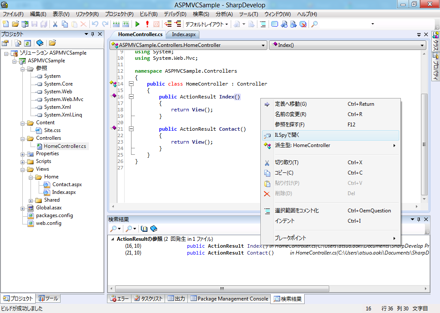The width and height of the screenshot is (440, 313).
Task: Click the search results horizontal scrollbar thumb
Action: click(x=222, y=288)
